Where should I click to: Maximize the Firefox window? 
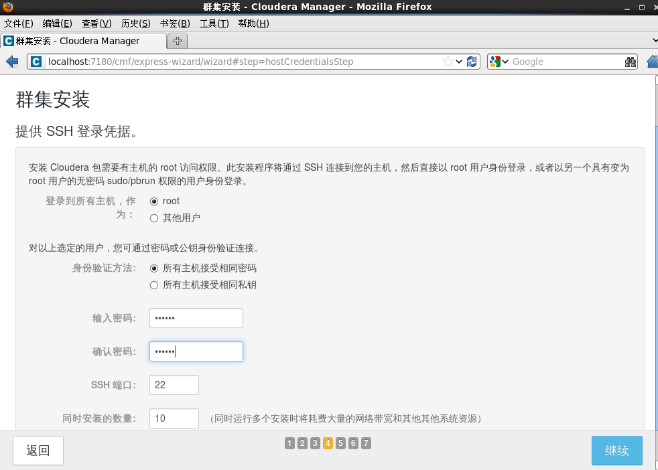click(642, 7)
